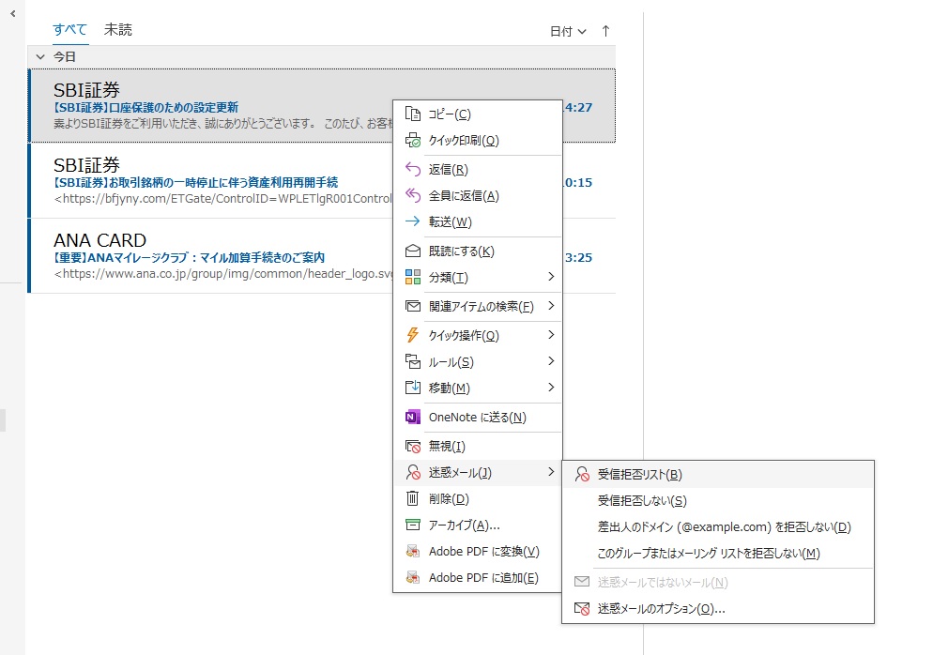The image size is (933, 655).
Task: Click the Forward arrow icon
Action: [412, 221]
